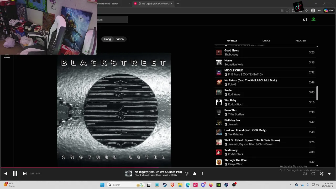The height and width of the screenshot is (189, 336).
Task: Like the song No Diggity
Action: coord(195,174)
